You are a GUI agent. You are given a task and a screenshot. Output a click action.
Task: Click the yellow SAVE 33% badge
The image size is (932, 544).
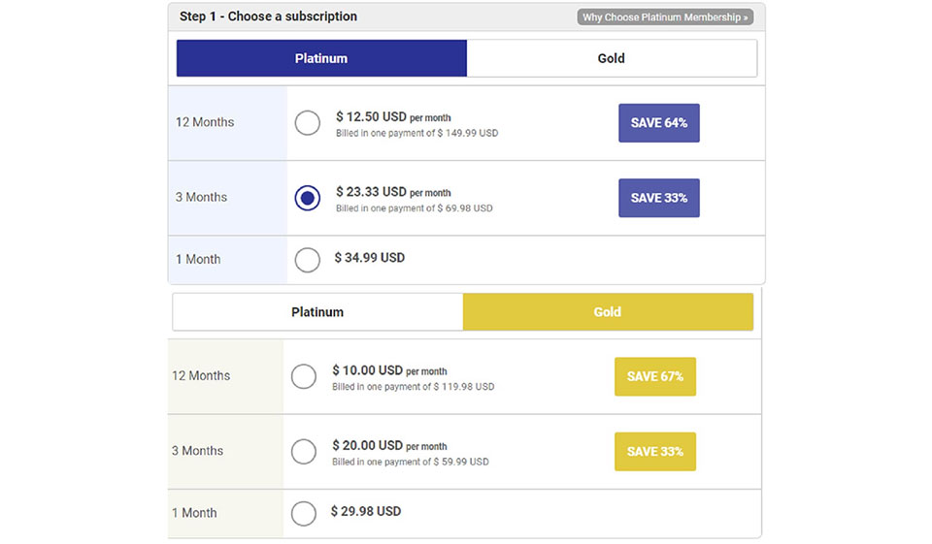[x=655, y=452]
